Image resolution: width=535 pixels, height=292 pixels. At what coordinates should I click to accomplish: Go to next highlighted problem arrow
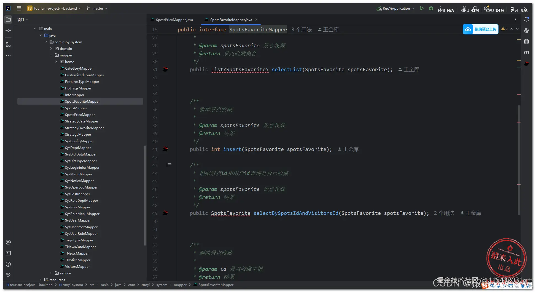point(517,29)
